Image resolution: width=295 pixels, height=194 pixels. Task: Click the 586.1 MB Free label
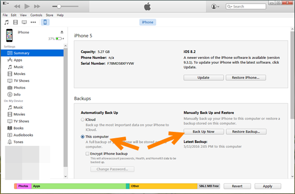point(209,186)
